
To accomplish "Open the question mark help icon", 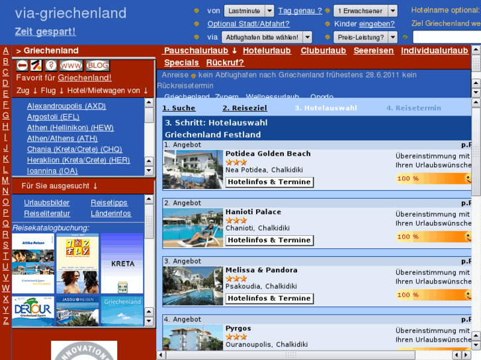I will [51, 65].
